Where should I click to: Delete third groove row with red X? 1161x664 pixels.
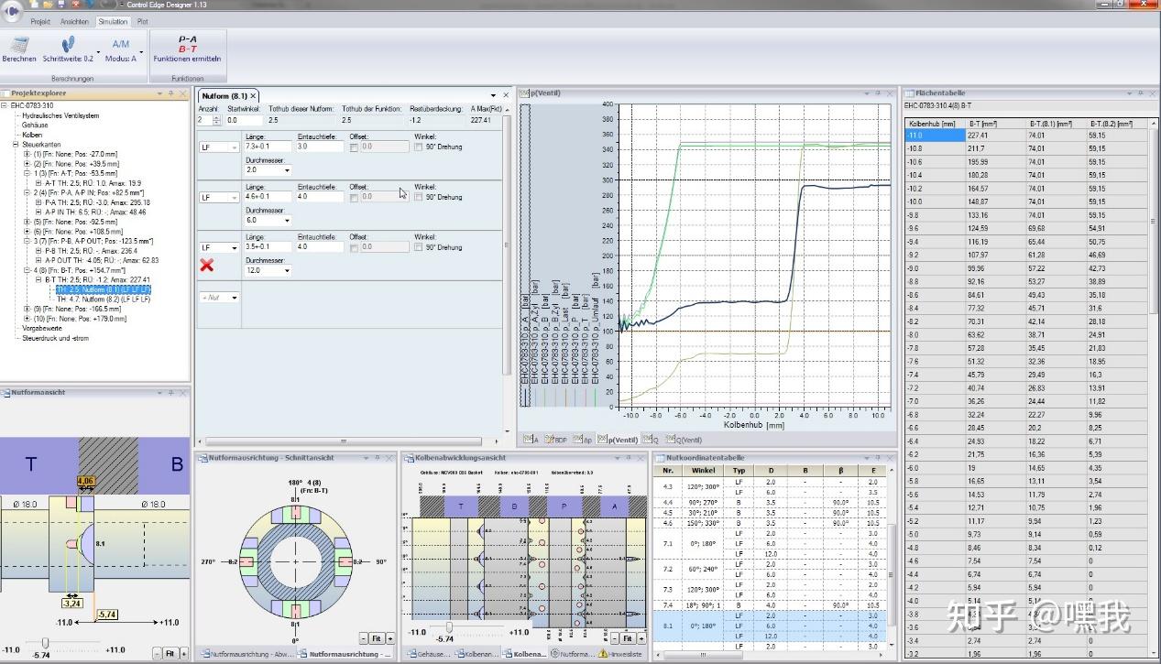pyautogui.click(x=207, y=265)
